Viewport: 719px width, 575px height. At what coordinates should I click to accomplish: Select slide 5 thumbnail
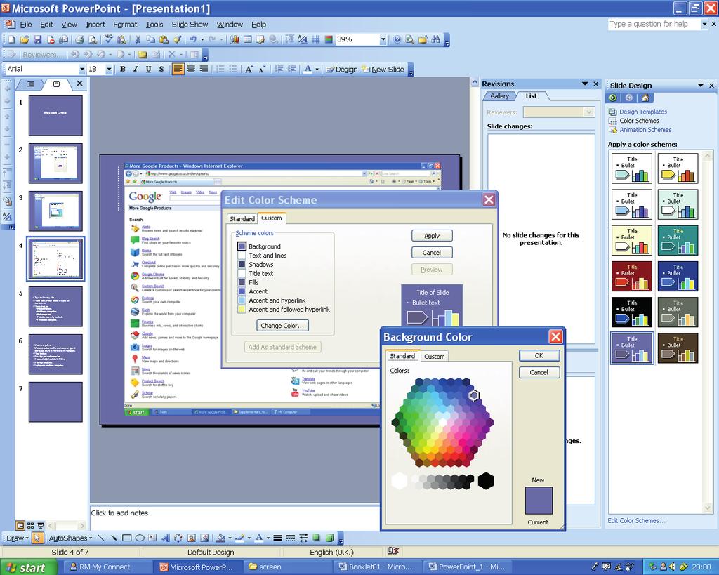coord(55,306)
